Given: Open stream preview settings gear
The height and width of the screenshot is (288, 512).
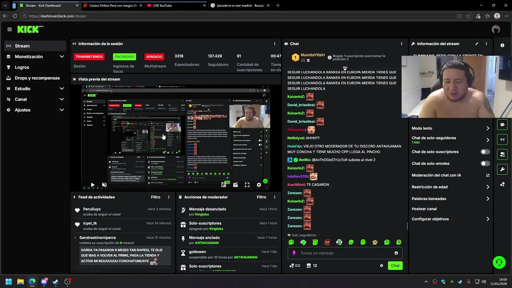Looking at the screenshot, I should click(259, 185).
